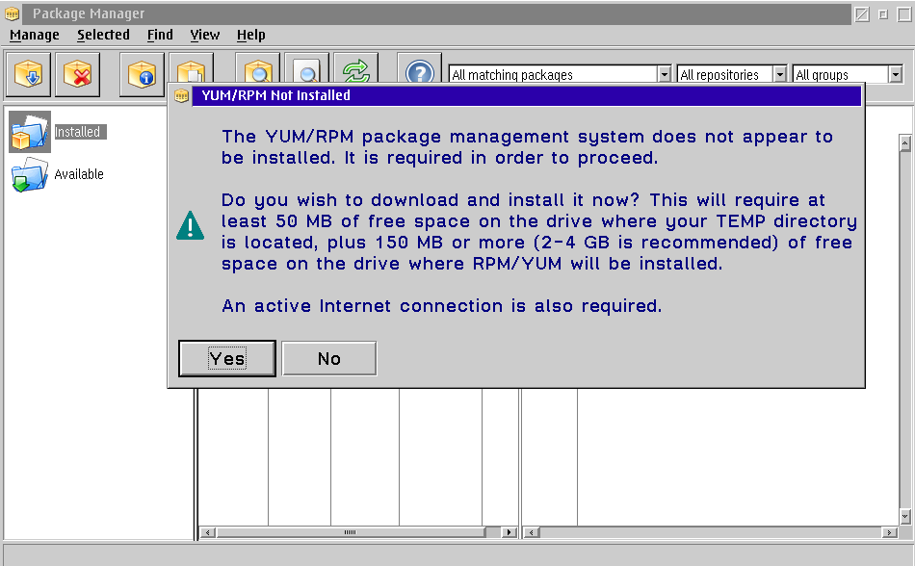Open the Find menu
The width and height of the screenshot is (915, 566).
pos(160,35)
